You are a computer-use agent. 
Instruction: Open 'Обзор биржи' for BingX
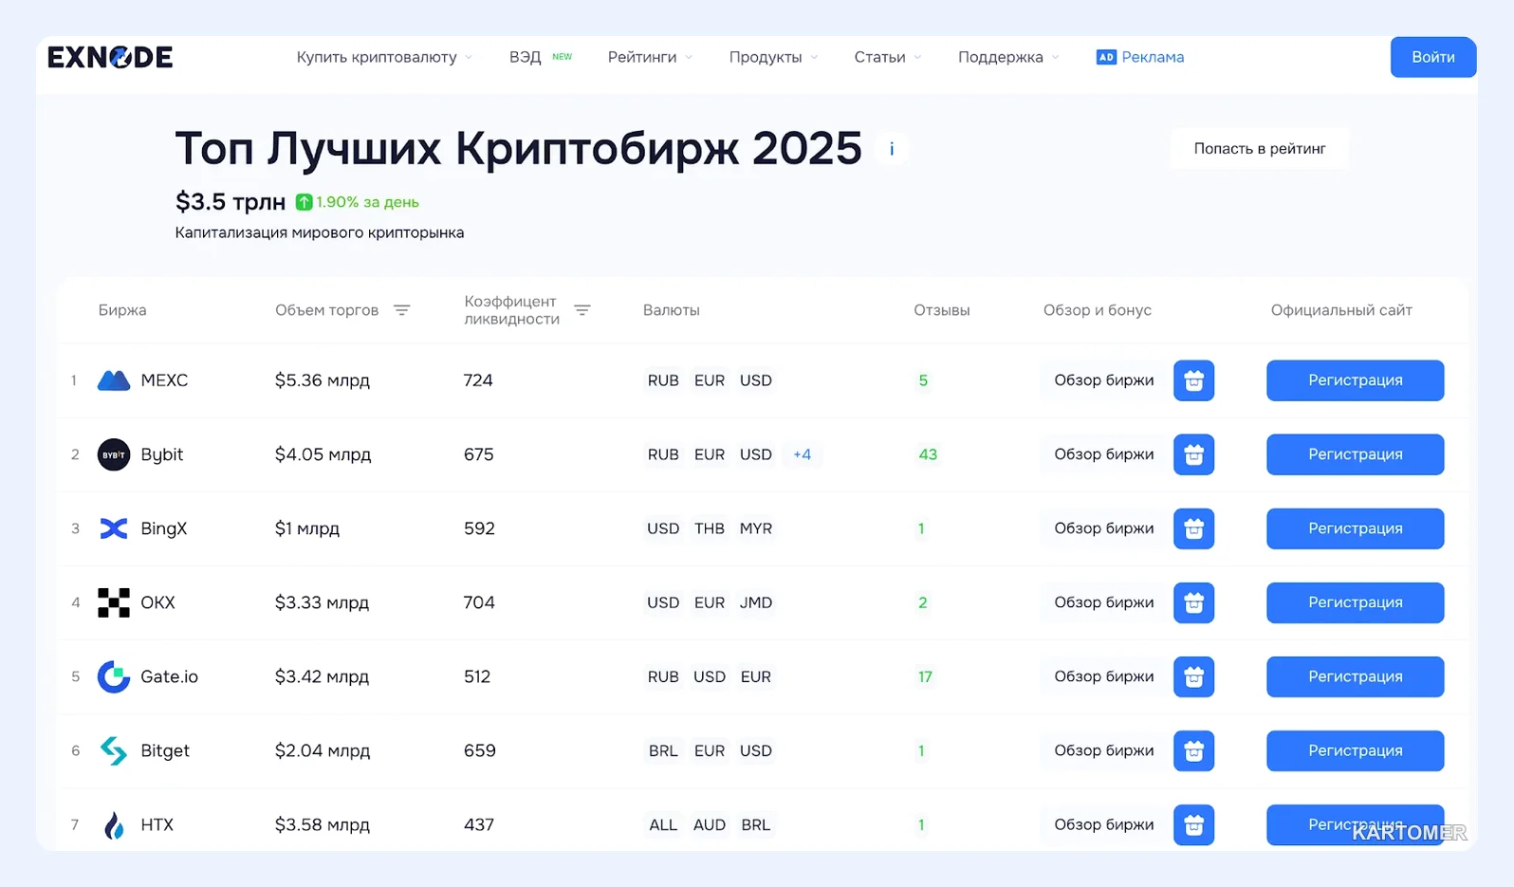pyautogui.click(x=1104, y=528)
